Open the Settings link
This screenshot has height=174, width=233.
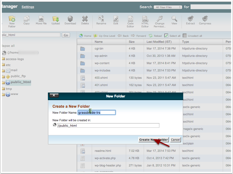tap(28, 7)
